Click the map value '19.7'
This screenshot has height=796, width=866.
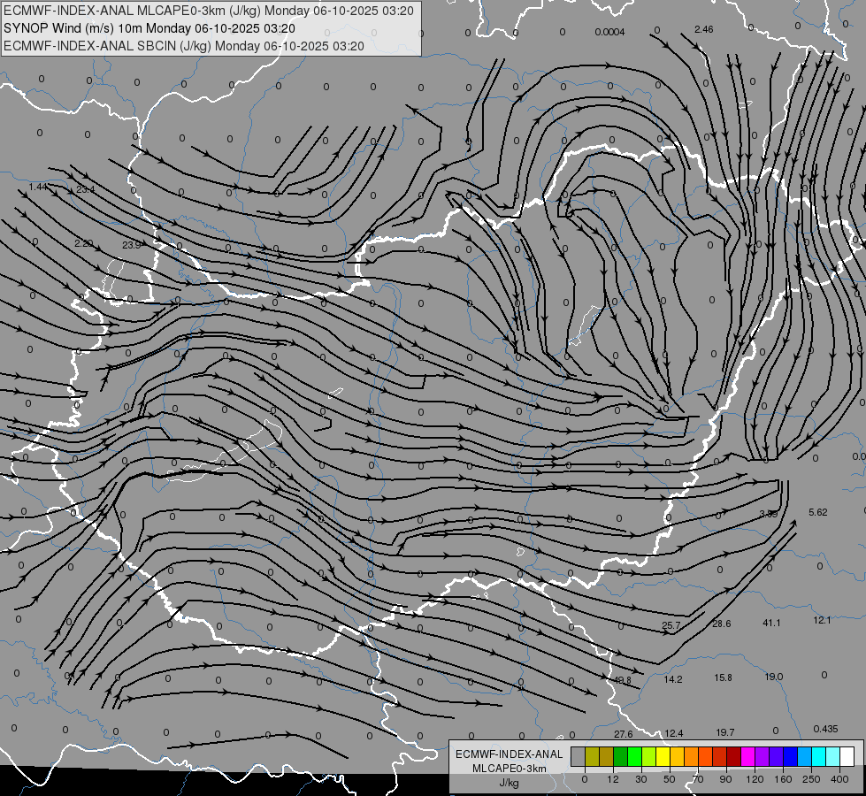tap(725, 732)
